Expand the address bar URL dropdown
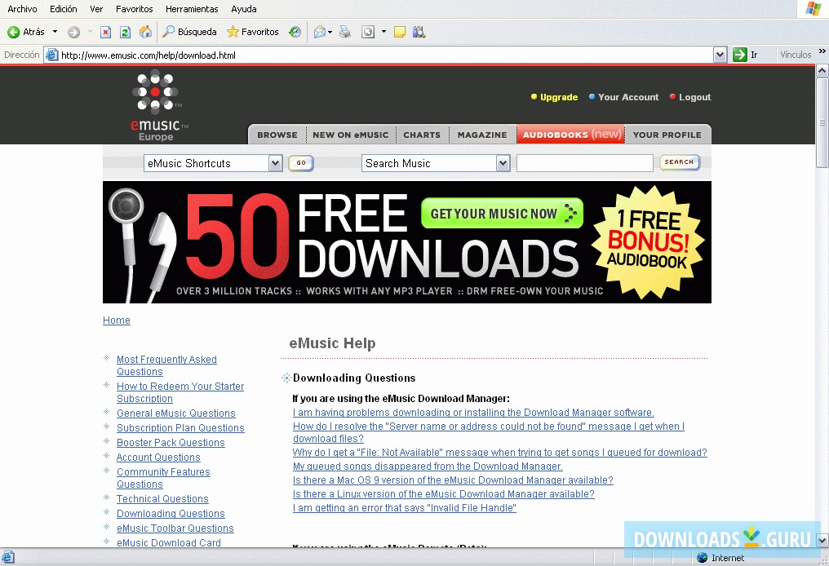This screenshot has height=566, width=829. [x=720, y=55]
